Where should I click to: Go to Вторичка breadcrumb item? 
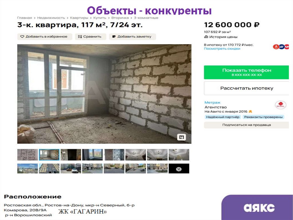pos(120,18)
